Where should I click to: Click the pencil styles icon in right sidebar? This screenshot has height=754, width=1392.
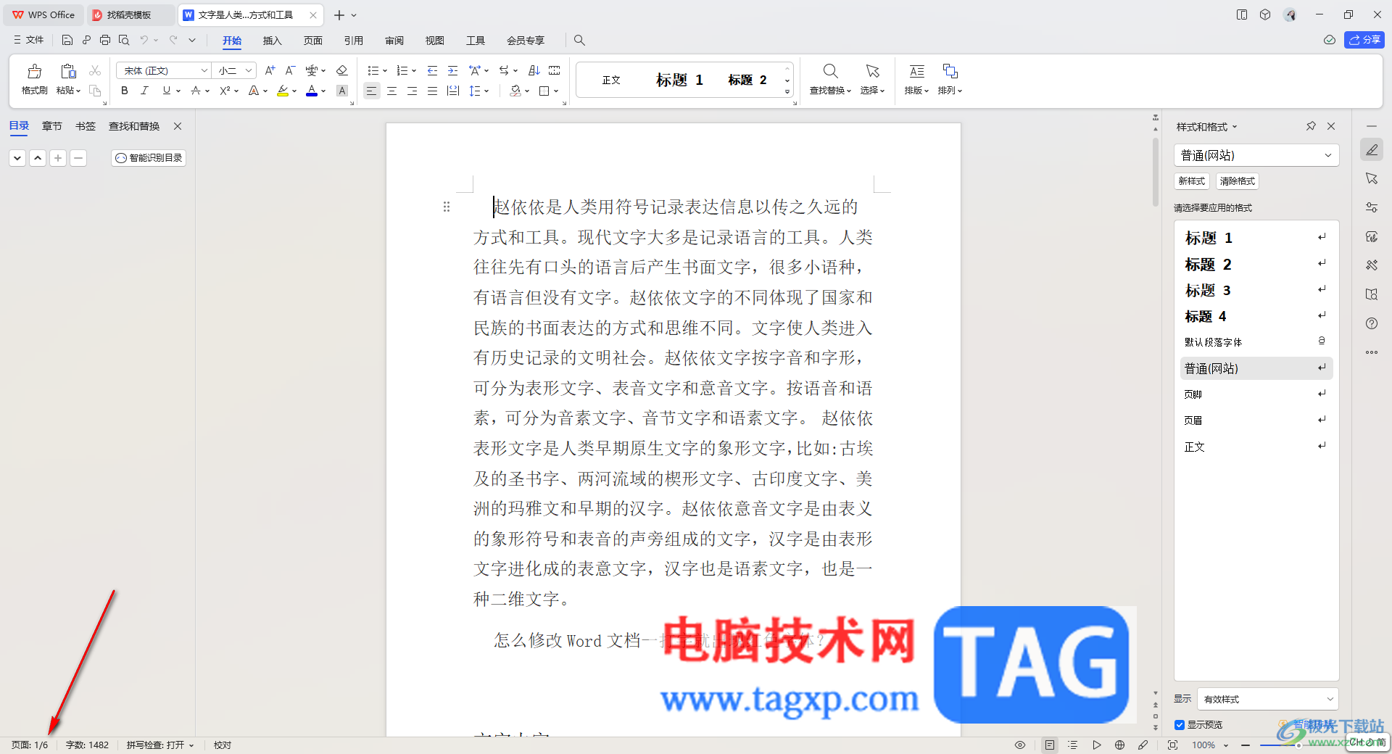coord(1372,149)
